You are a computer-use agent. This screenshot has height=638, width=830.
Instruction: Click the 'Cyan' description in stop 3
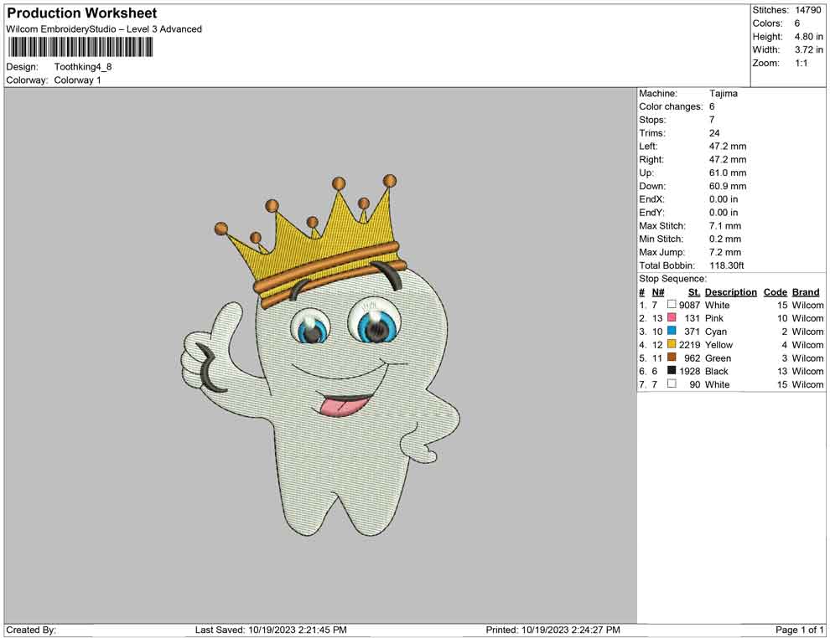tap(716, 332)
